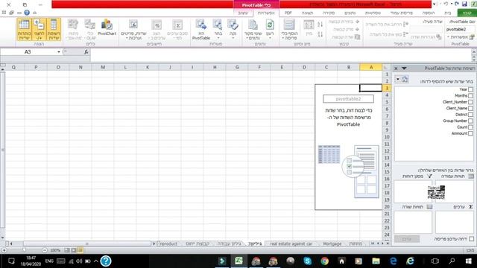Close the PivotTable field list pane
477x268 pixels.
click(x=396, y=68)
